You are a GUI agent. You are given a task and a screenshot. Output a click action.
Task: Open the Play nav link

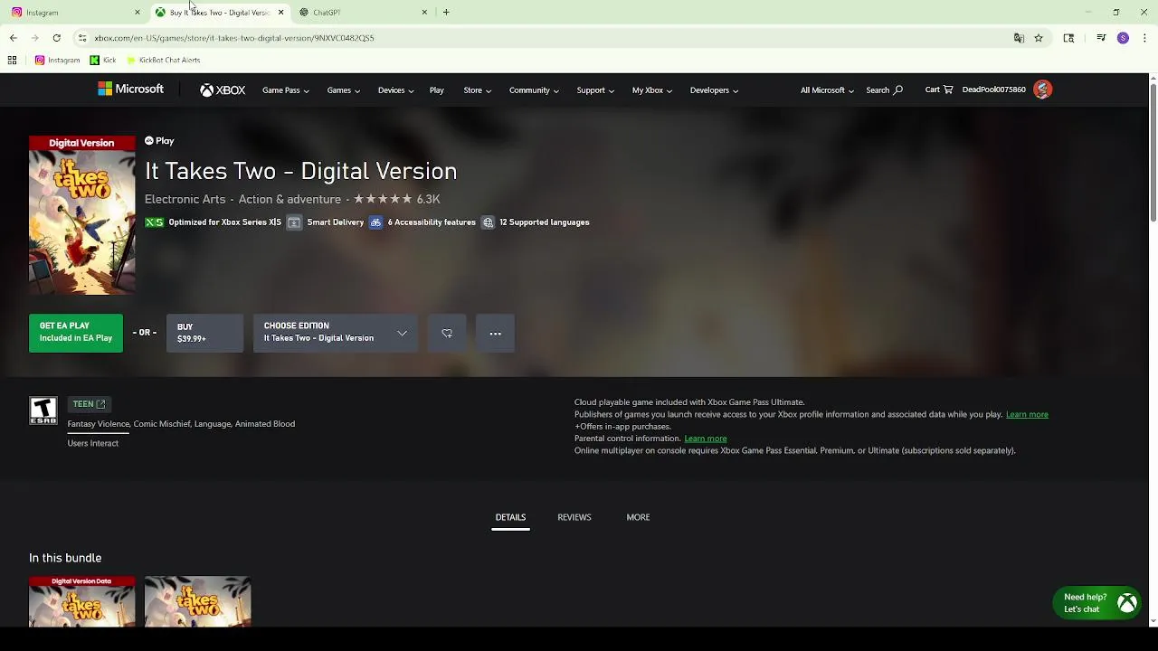(x=437, y=90)
